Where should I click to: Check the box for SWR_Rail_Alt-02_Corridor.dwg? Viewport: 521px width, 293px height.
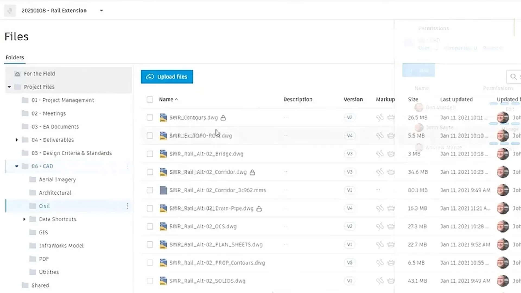(x=150, y=172)
